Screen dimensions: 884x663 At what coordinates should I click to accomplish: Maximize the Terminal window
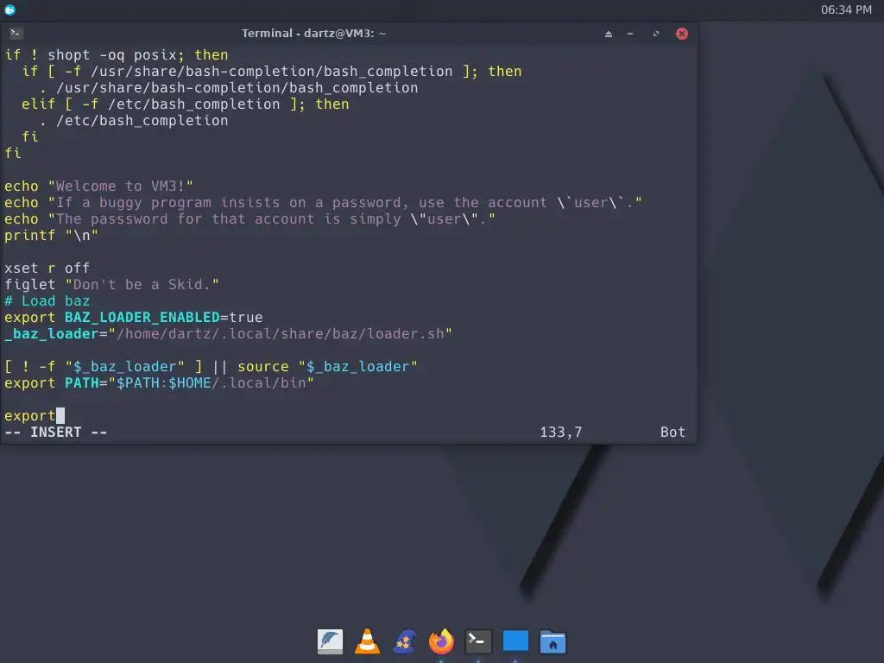(656, 34)
